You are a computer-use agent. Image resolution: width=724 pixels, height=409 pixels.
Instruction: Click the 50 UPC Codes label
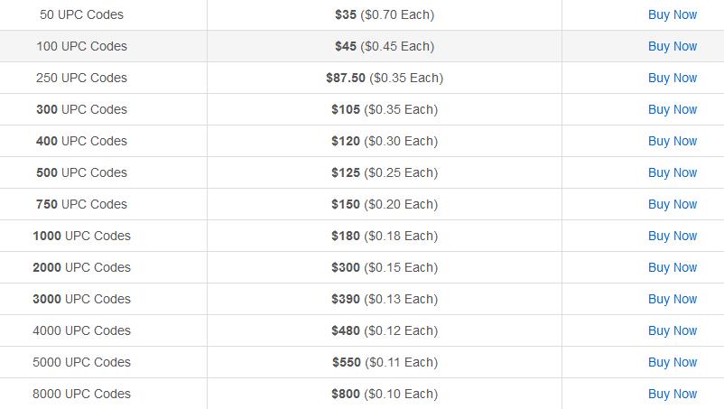pyautogui.click(x=82, y=14)
